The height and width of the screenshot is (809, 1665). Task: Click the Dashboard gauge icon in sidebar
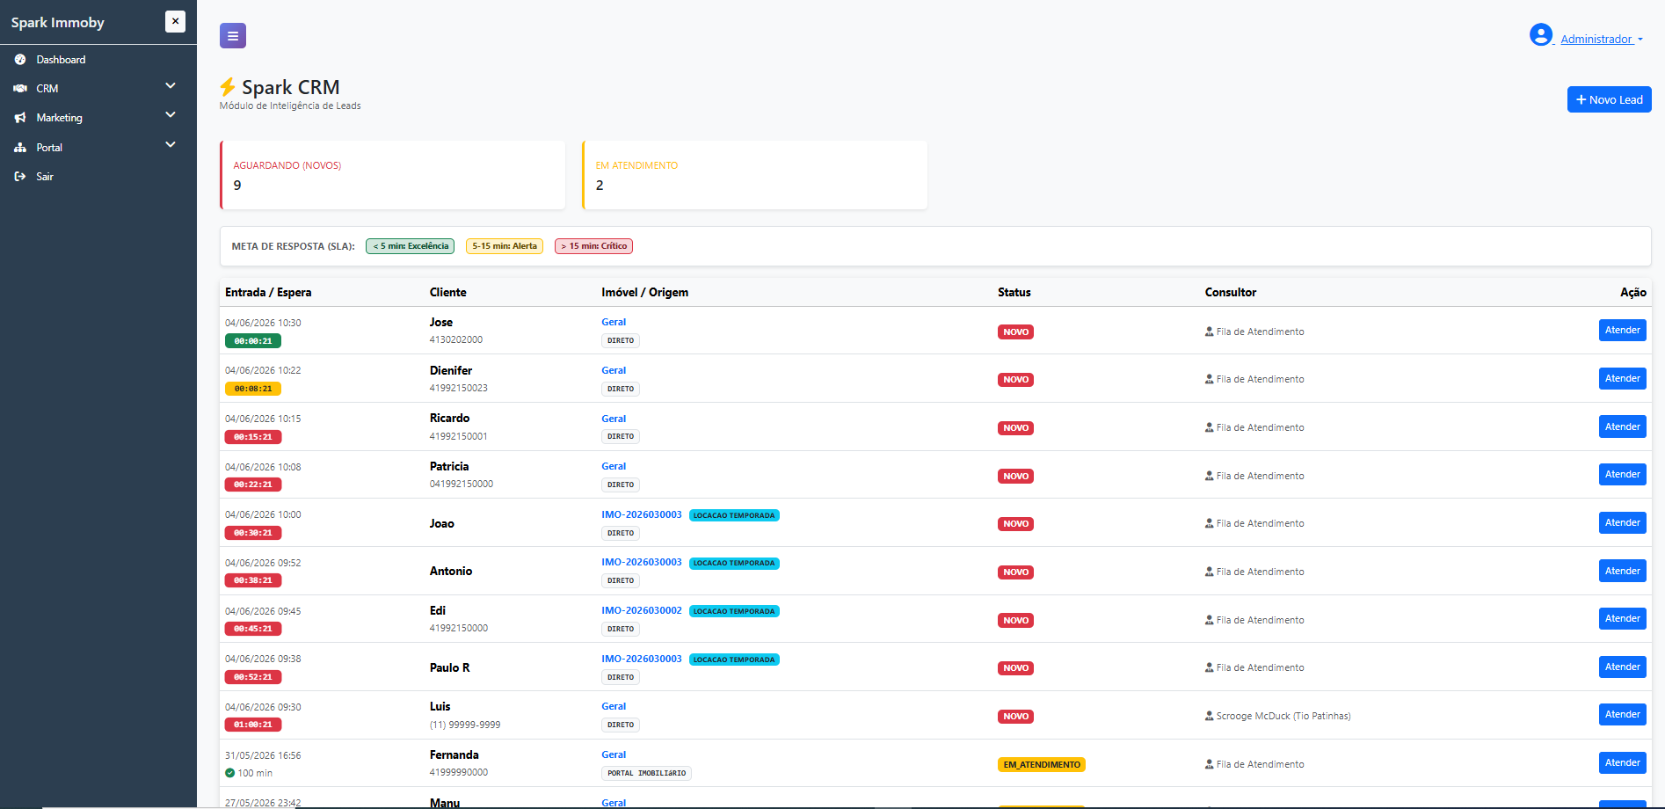[20, 60]
